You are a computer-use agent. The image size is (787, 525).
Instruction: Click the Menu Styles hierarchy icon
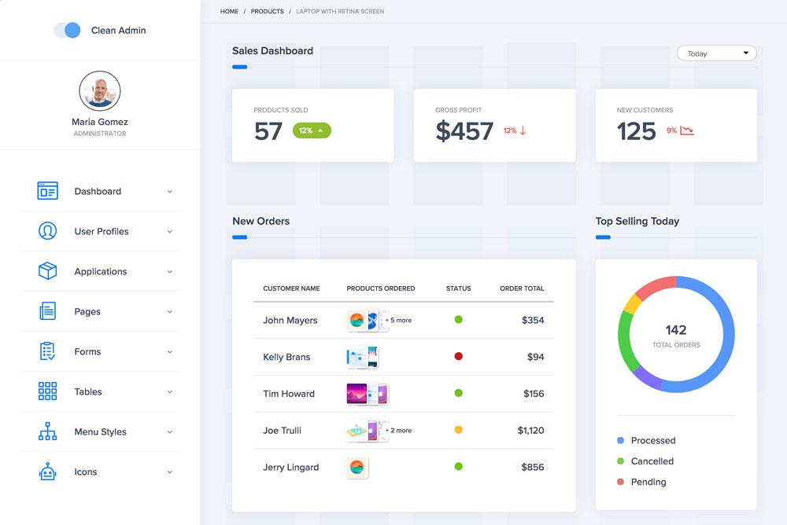47,431
